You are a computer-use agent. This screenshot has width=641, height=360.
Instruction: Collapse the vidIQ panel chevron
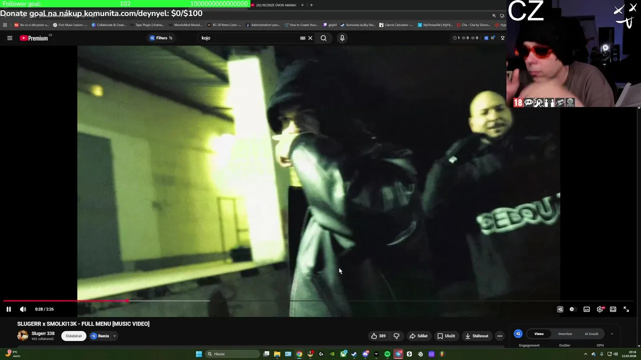coord(611,333)
